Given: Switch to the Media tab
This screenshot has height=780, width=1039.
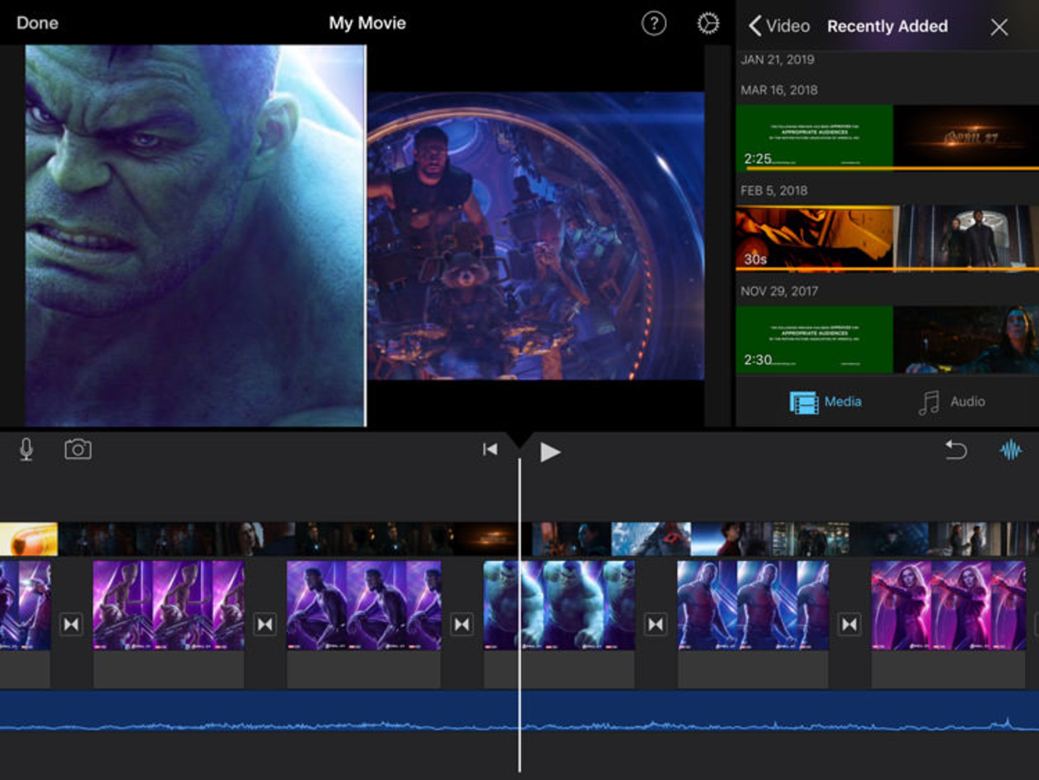Looking at the screenshot, I should [x=828, y=401].
